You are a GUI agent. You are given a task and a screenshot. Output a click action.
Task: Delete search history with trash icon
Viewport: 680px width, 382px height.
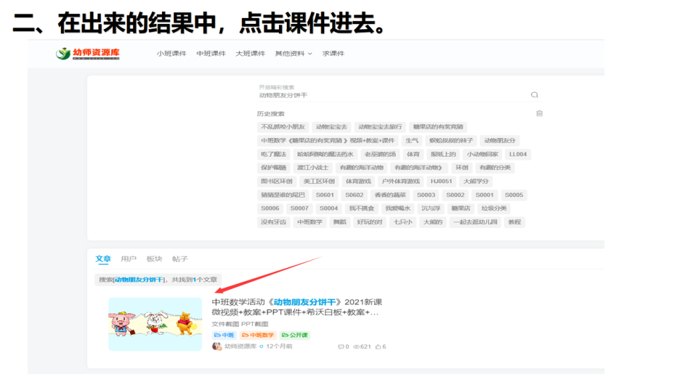coord(539,113)
